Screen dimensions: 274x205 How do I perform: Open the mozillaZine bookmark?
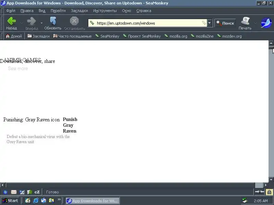pos(202,36)
